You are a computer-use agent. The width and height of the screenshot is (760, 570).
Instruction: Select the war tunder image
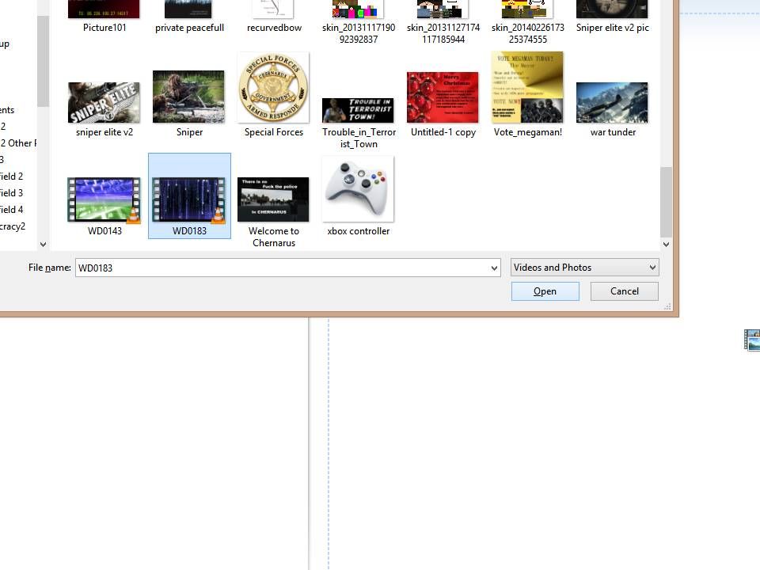[x=612, y=102]
